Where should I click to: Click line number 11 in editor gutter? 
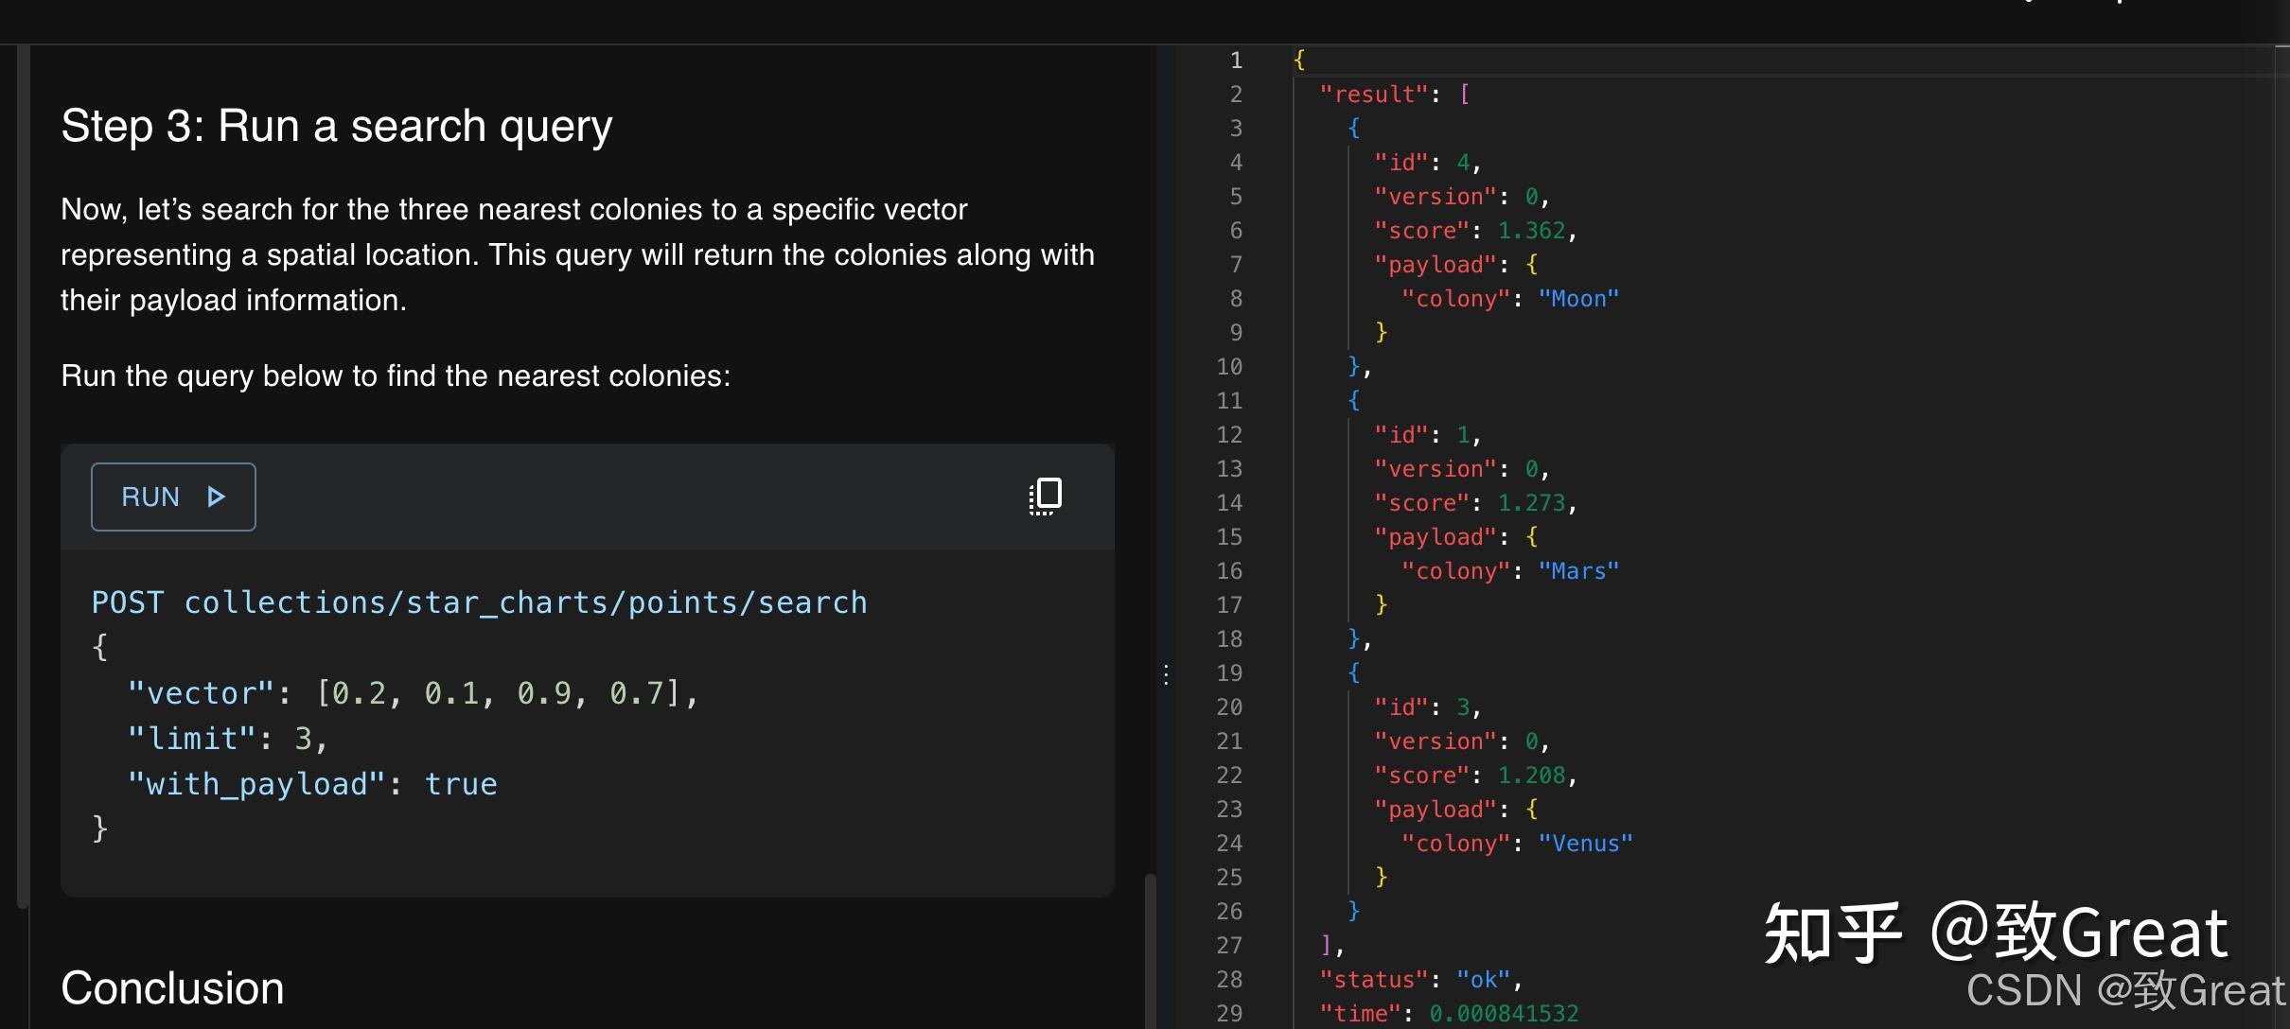click(x=1229, y=401)
